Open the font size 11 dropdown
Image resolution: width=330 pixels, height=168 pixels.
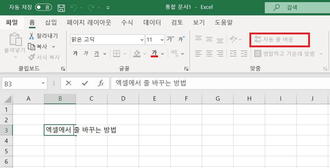(162, 39)
